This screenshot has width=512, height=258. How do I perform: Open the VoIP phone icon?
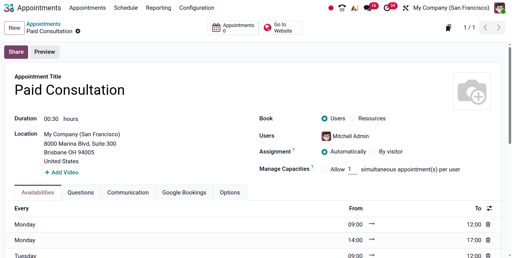click(x=342, y=8)
